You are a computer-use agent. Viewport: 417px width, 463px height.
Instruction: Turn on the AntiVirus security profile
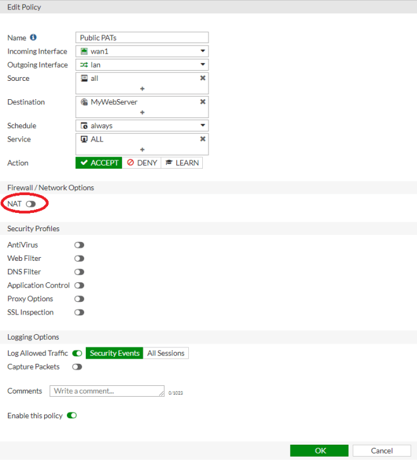click(79, 245)
